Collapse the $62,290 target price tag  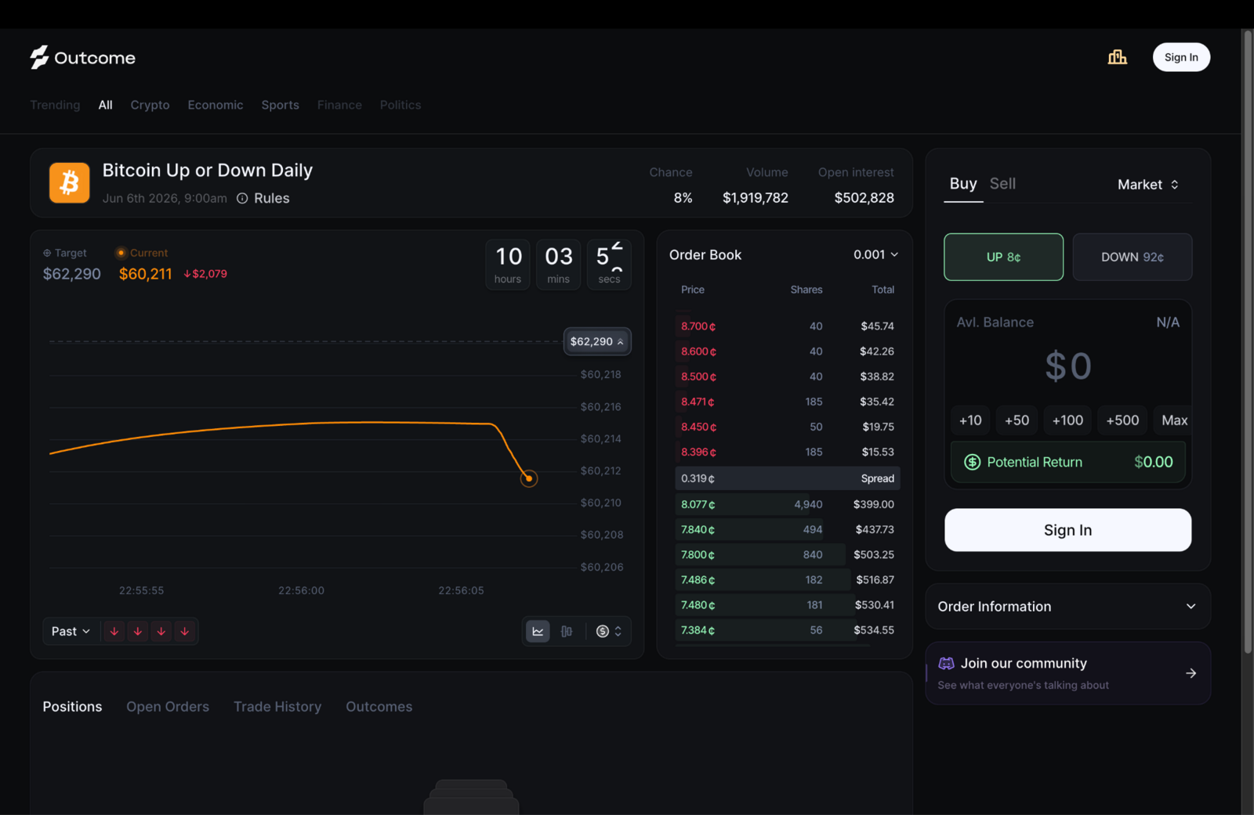[597, 341]
